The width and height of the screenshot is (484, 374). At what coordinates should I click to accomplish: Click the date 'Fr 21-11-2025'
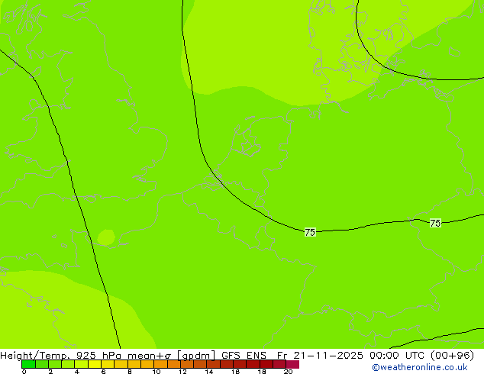320,355
